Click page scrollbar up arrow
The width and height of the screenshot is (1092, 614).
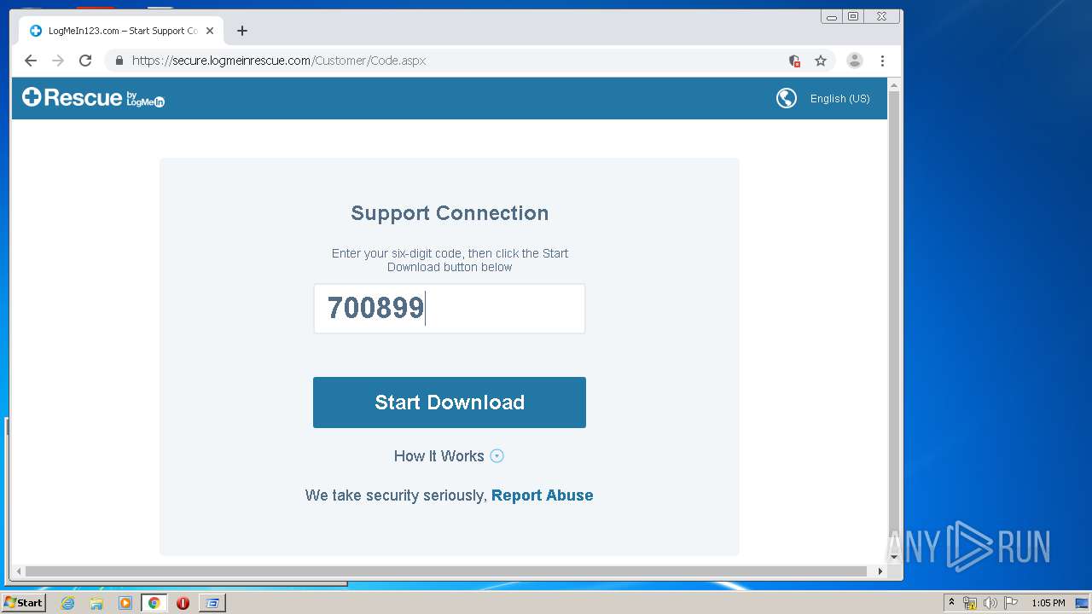(x=894, y=85)
